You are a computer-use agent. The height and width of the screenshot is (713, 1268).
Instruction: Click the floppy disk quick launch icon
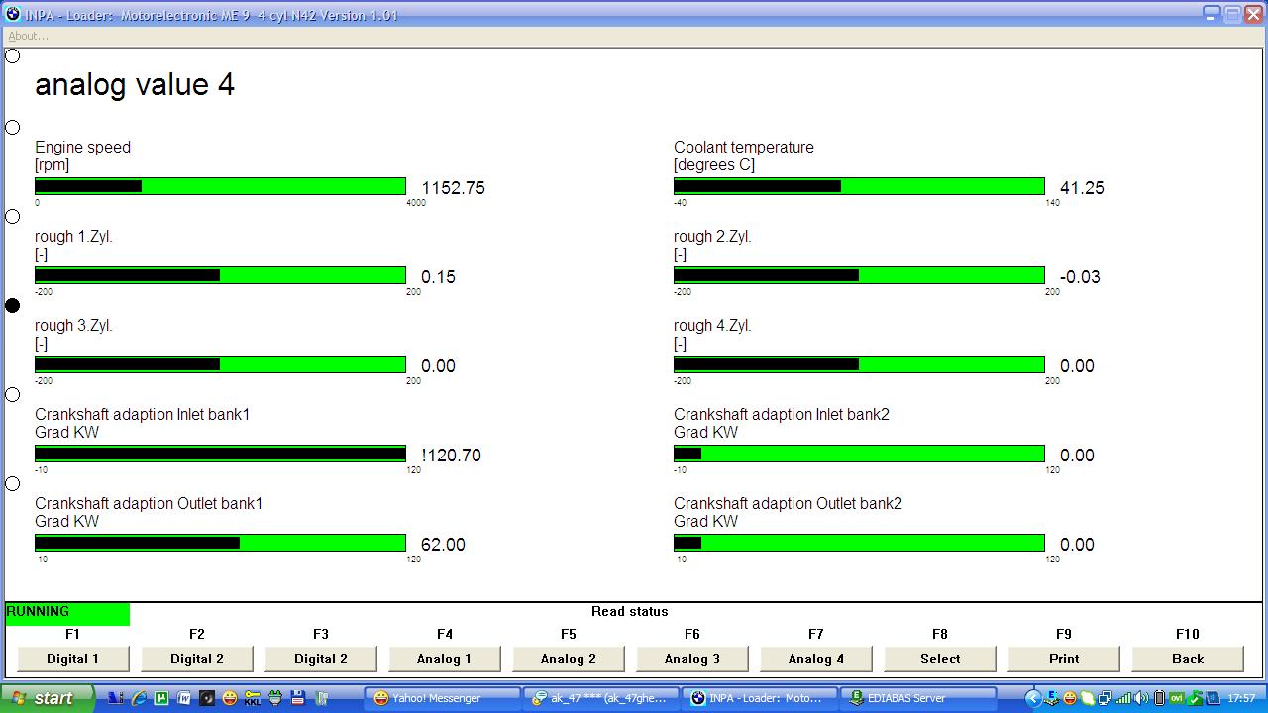(x=298, y=698)
